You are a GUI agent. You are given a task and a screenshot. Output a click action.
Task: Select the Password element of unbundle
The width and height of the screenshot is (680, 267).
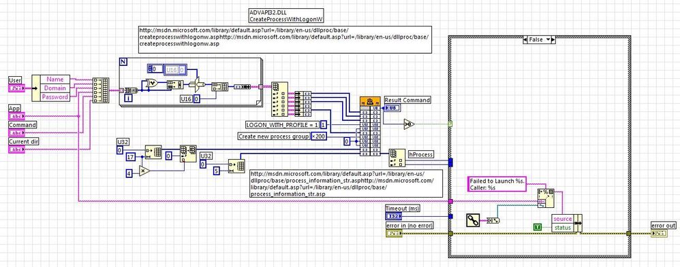click(55, 97)
